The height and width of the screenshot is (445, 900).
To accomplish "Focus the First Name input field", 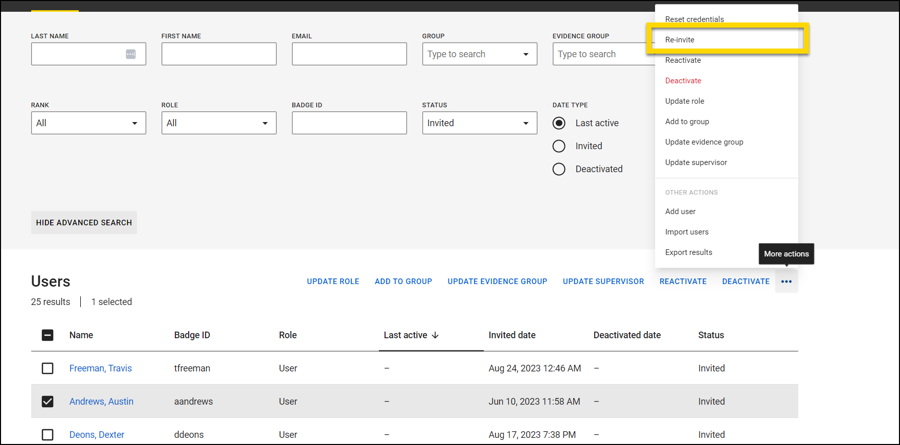I will coord(219,54).
